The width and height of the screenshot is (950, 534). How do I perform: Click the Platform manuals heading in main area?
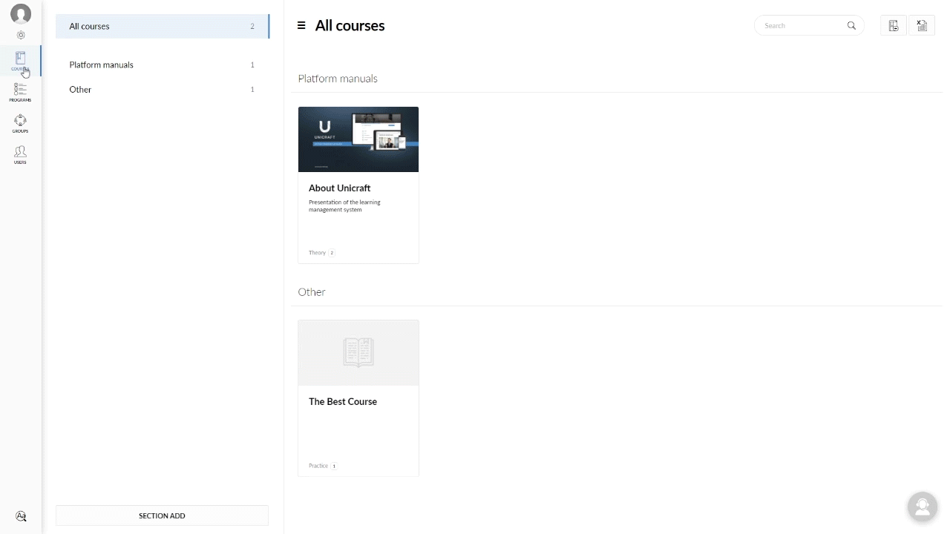pyautogui.click(x=338, y=79)
